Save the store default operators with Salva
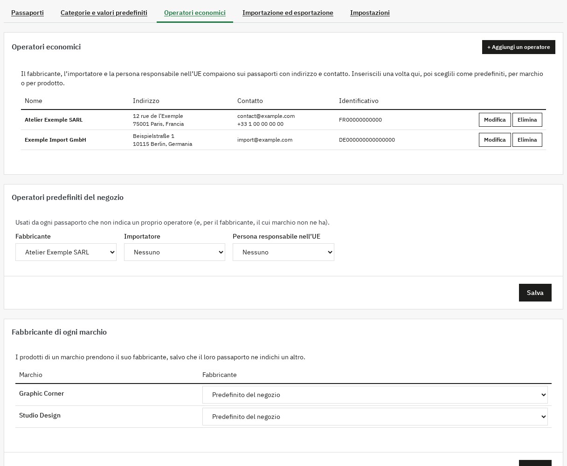This screenshot has height=466, width=567. [535, 293]
